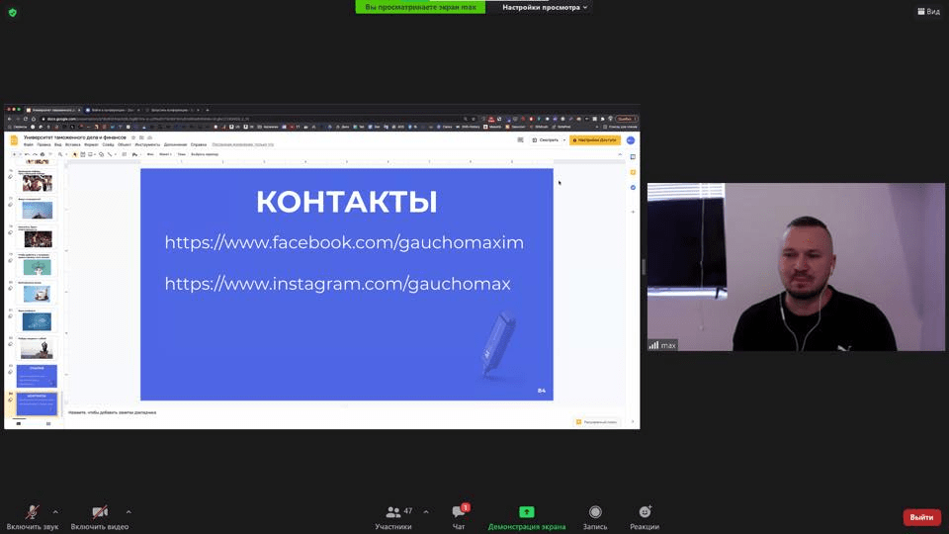Click the move-to-folder icon beside title
The width and height of the screenshot is (949, 534).
141,137
